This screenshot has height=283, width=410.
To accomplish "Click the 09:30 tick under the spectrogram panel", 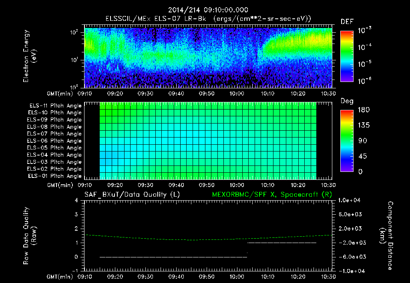I will click(145, 94).
